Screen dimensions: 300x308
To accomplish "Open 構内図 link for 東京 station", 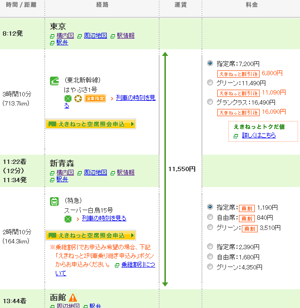I will tap(65, 36).
